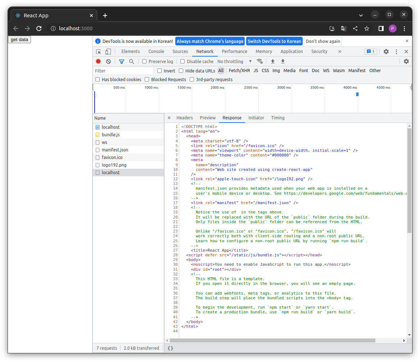
Task: Open the network search magnifier
Action: 131,61
